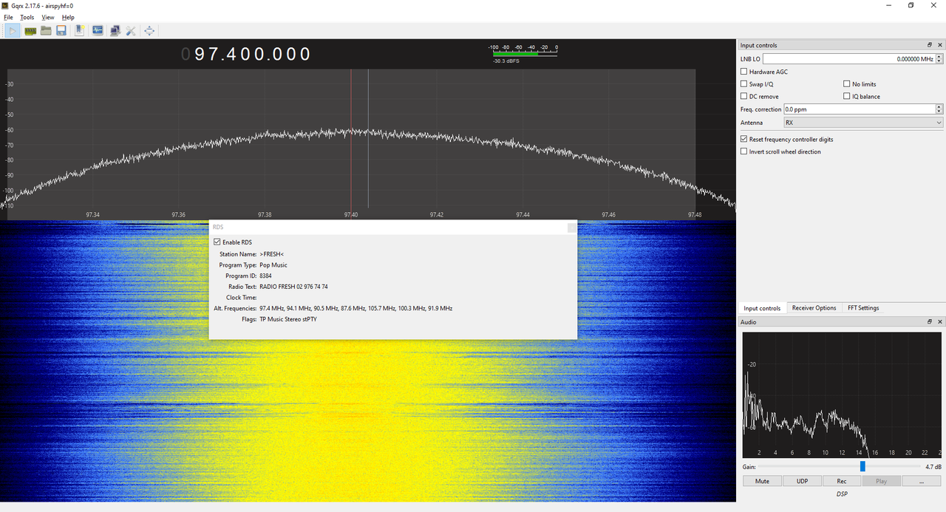
Task: Click the save settings floppy icon
Action: tap(61, 30)
